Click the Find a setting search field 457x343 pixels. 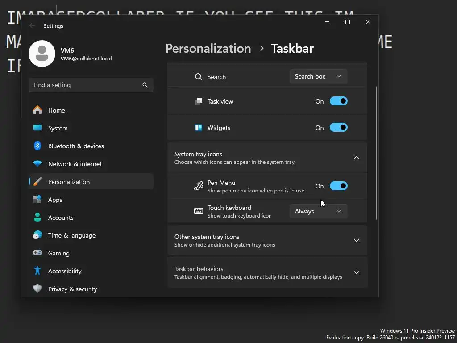coord(86,85)
